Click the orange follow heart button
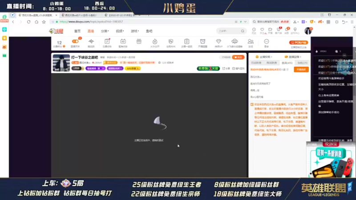Viewport: 356px width, 200px height. [238, 57]
